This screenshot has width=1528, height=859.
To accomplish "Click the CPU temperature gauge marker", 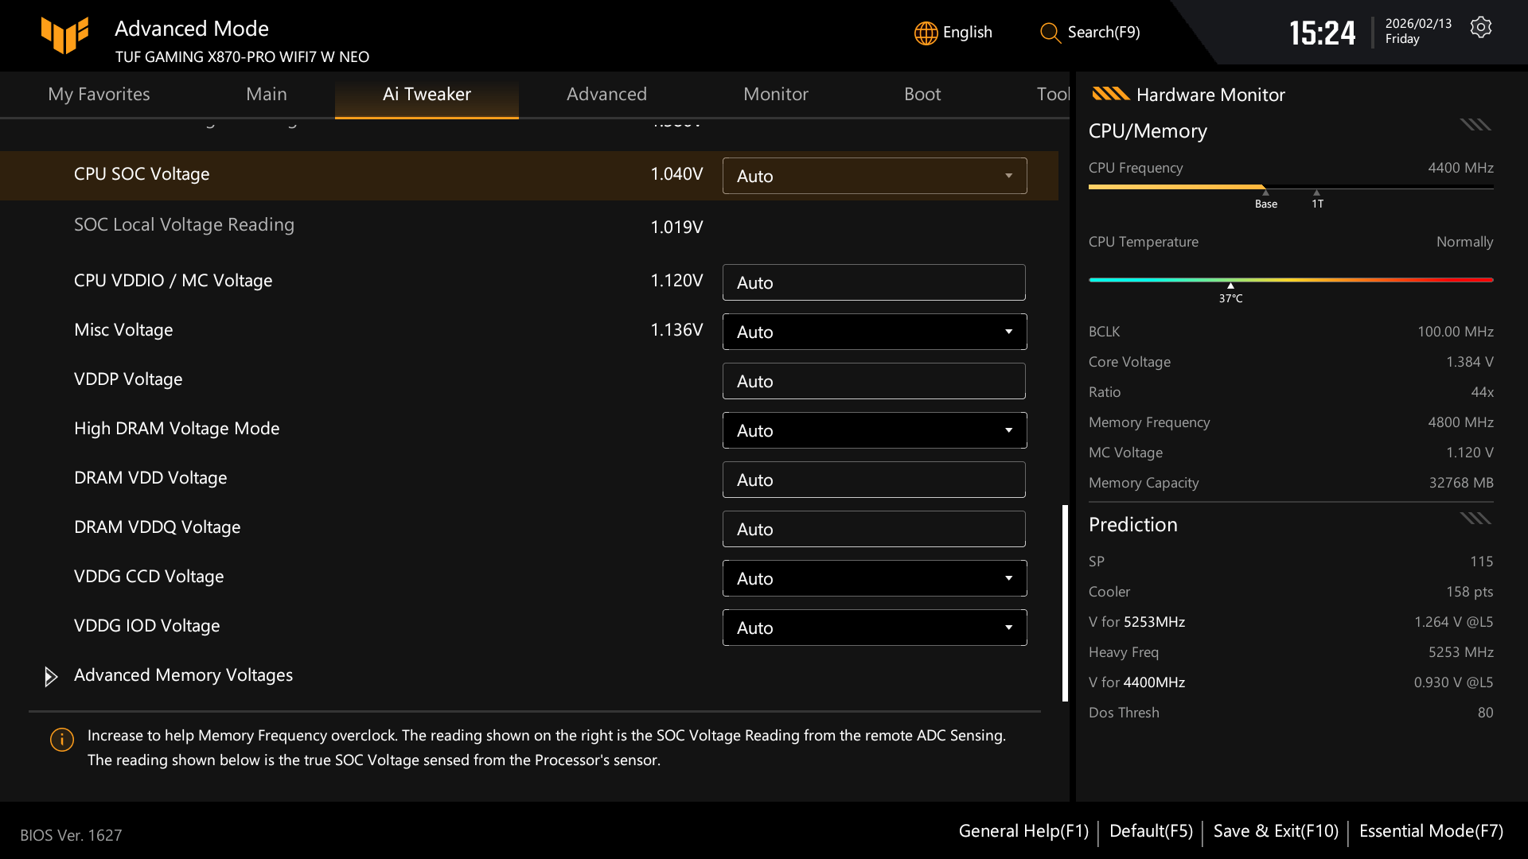I will [x=1230, y=286].
